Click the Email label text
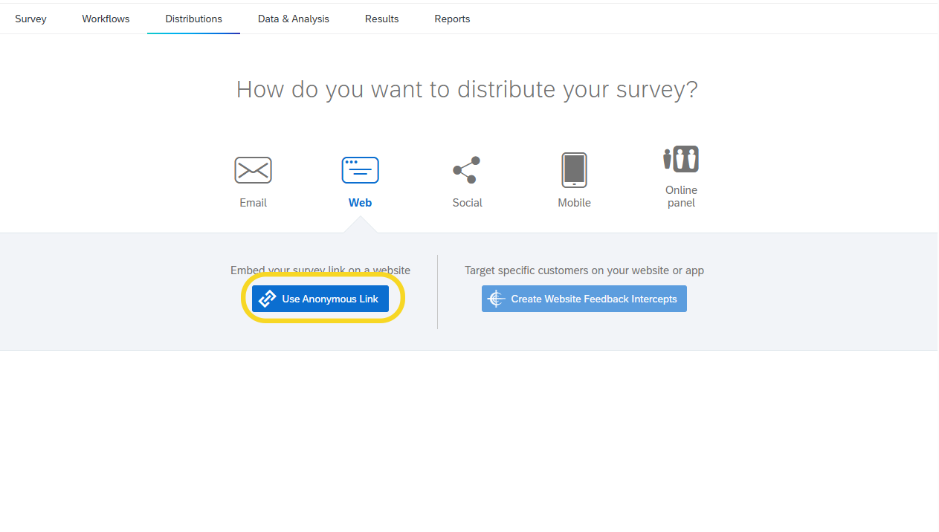This screenshot has height=532, width=939. tap(253, 203)
